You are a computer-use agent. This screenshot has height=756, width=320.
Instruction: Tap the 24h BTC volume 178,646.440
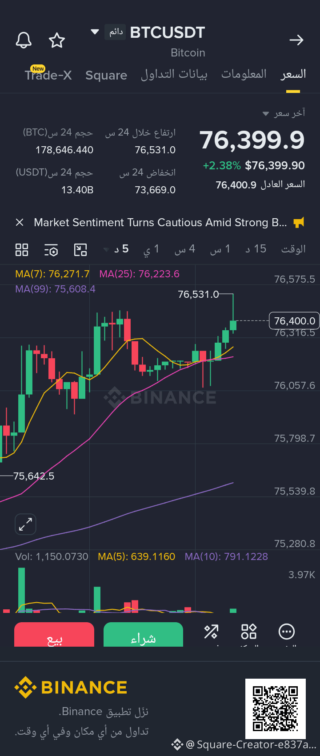[x=64, y=150]
